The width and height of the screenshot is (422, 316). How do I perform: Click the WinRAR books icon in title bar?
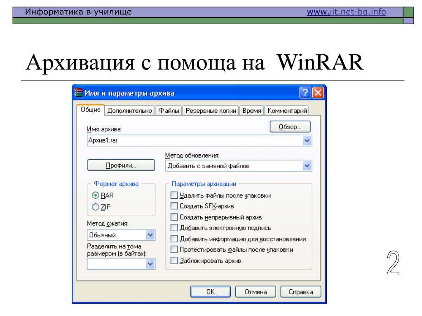(78, 93)
